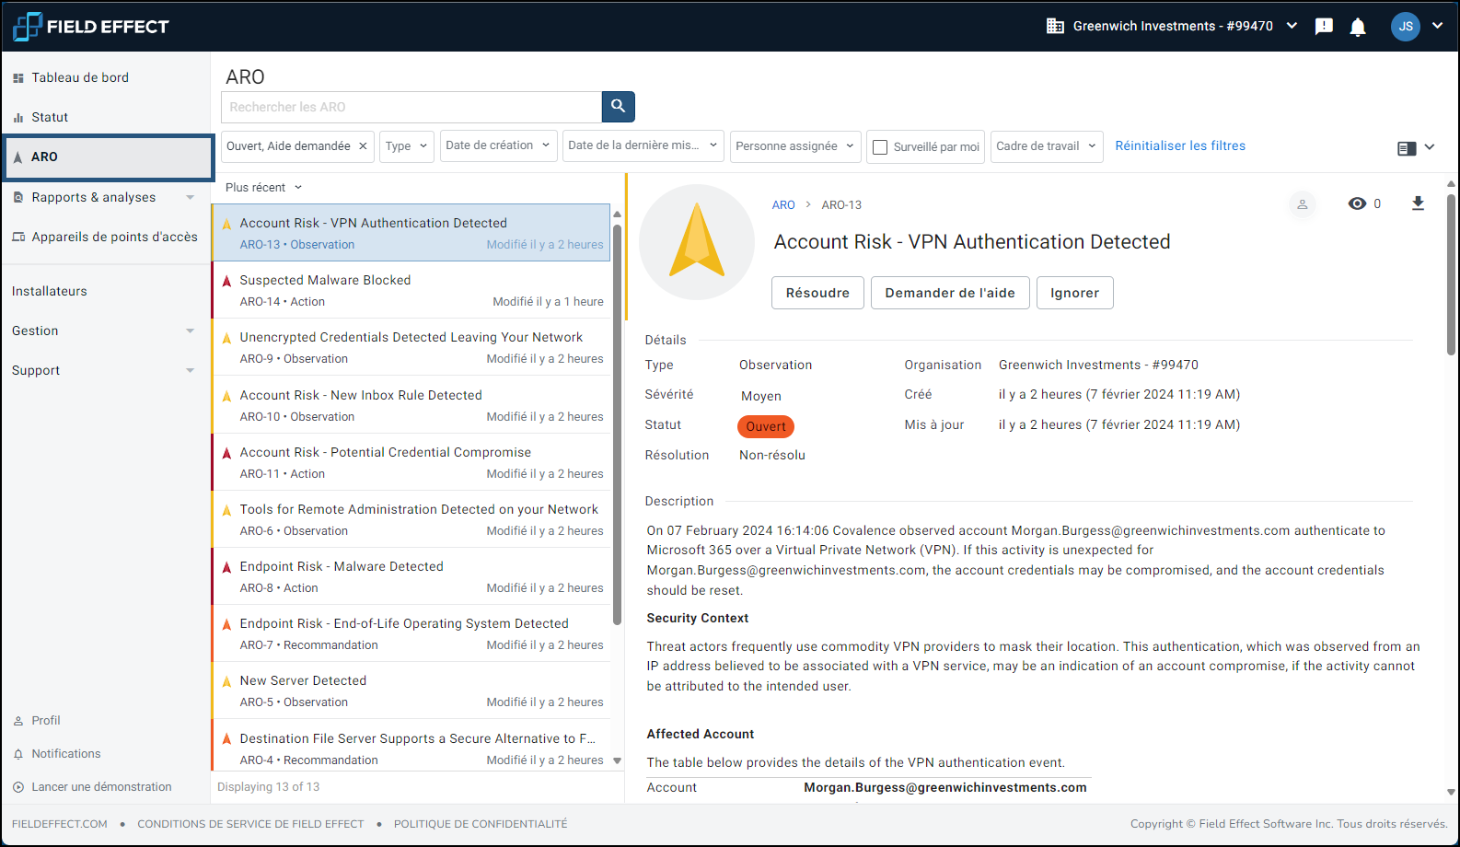Click the Ouvert status badge
The height and width of the screenshot is (847, 1460).
click(x=766, y=426)
